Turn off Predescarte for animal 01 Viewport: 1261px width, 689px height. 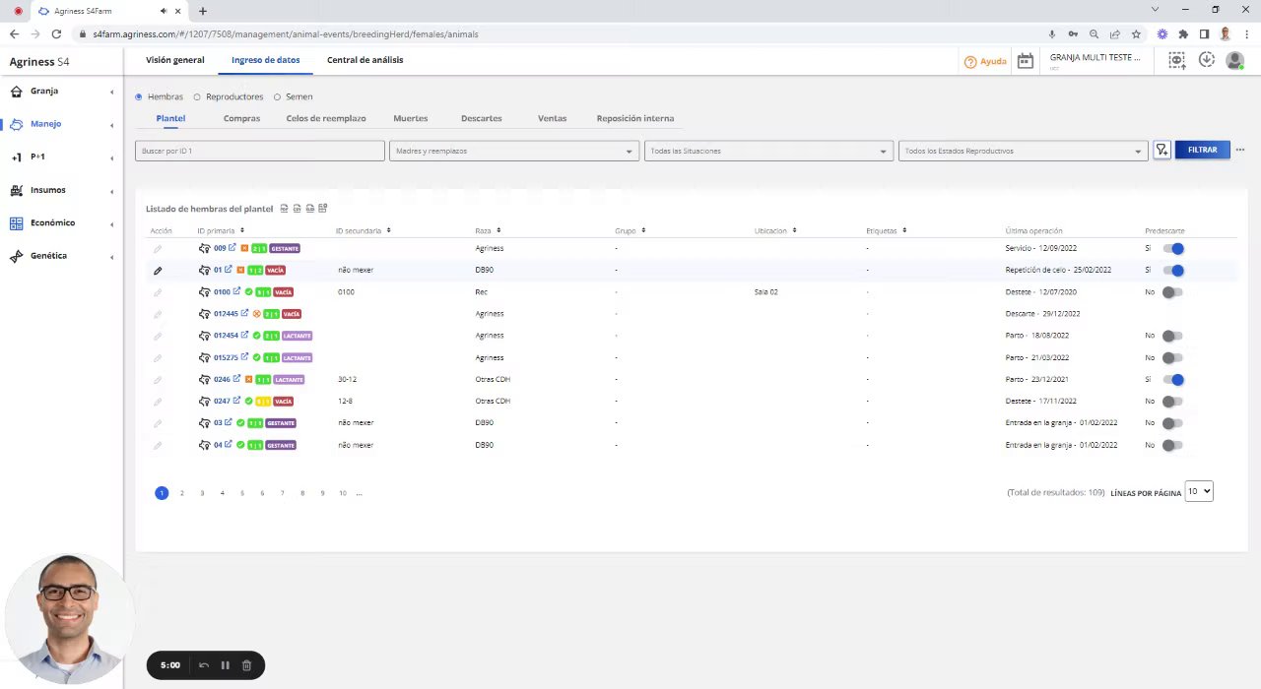click(x=1172, y=270)
